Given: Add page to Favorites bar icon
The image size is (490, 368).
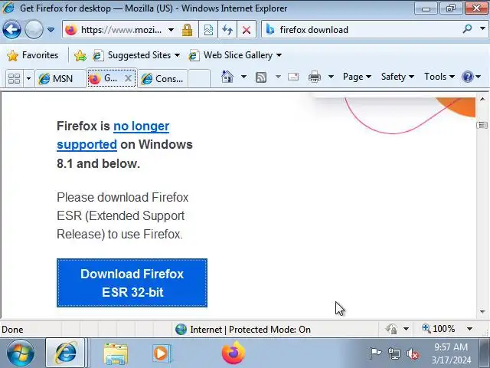Looking at the screenshot, I should point(80,56).
